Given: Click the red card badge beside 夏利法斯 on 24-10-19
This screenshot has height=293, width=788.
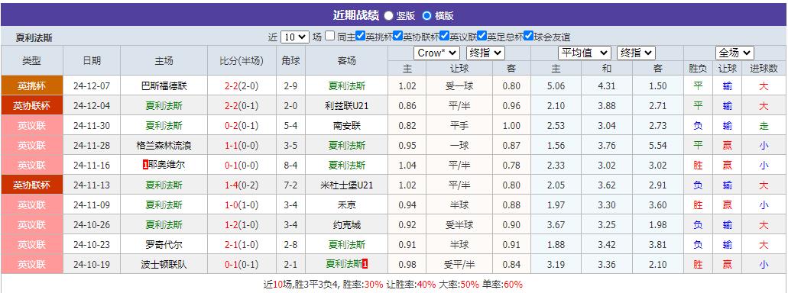Looking at the screenshot, I should (365, 263).
